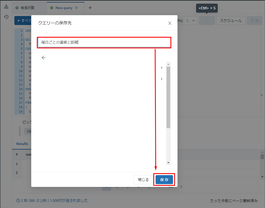
Task: Expand the first folder chevron in the list
Action: [161, 68]
